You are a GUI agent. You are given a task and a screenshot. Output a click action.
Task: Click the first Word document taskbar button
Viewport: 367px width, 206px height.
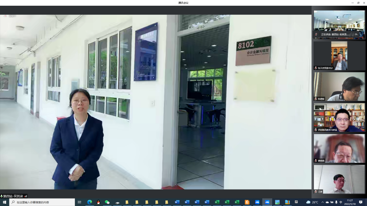[177, 202]
